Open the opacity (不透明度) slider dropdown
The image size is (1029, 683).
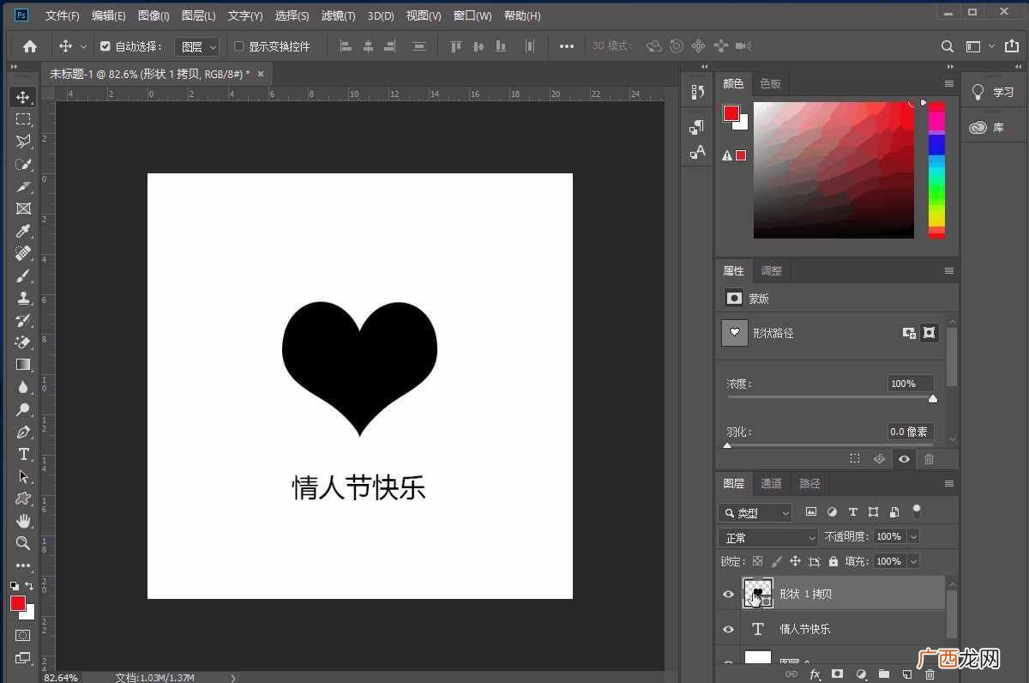point(913,536)
